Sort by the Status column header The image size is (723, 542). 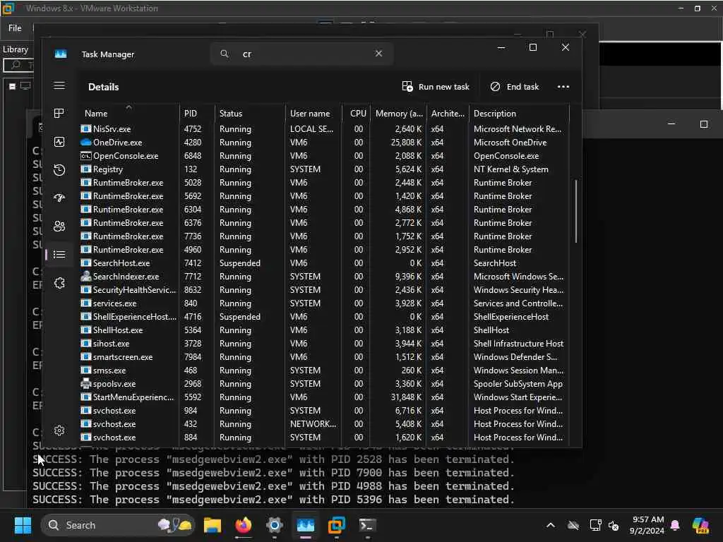250,114
